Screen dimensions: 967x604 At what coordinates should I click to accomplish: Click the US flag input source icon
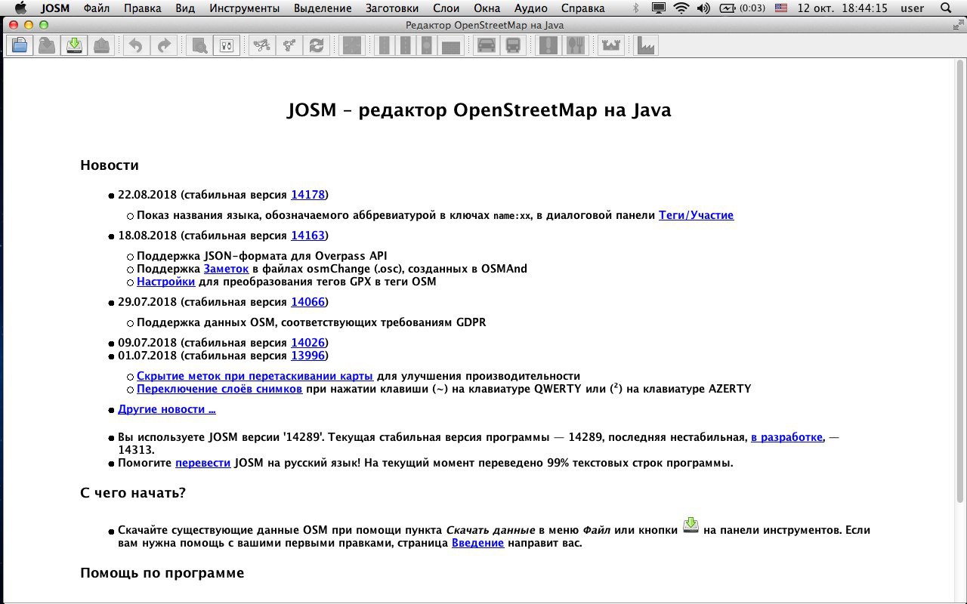point(781,8)
